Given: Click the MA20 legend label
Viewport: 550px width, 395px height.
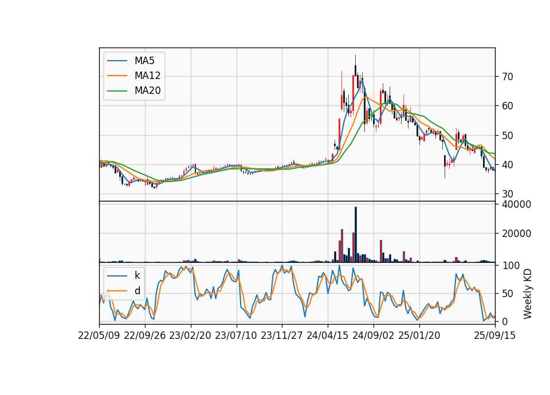Looking at the screenshot, I should (x=147, y=90).
